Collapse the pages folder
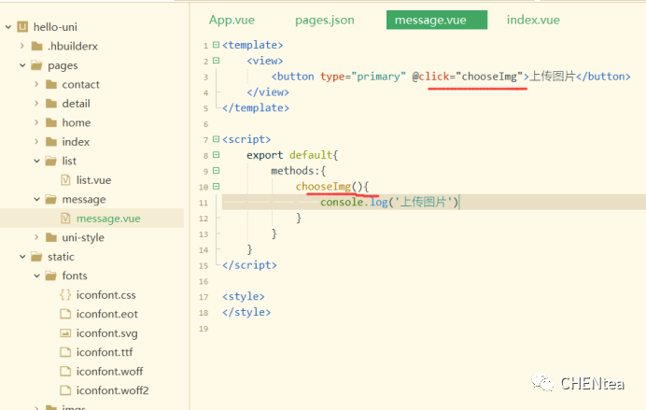 pos(21,65)
